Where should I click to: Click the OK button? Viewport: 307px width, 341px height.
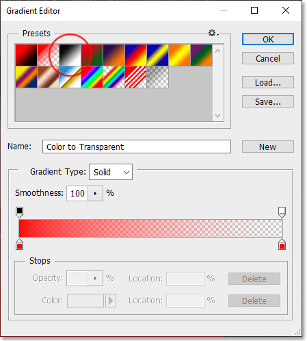[268, 39]
